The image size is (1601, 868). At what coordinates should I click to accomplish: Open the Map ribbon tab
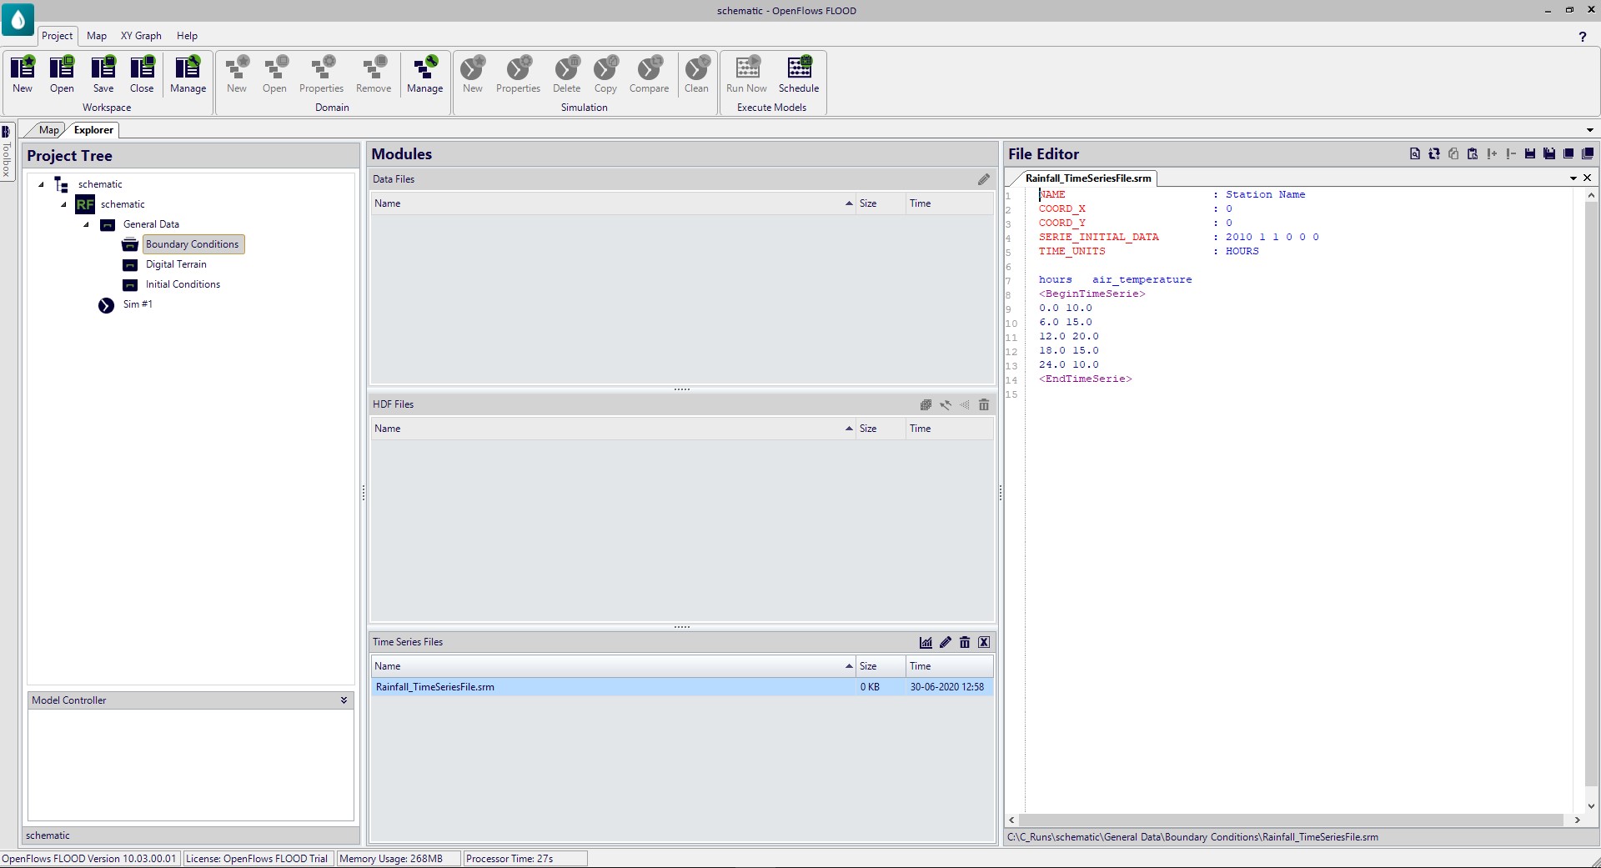point(97,36)
